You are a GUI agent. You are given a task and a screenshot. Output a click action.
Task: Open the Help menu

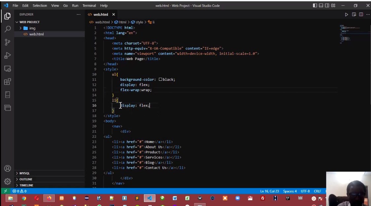click(x=104, y=5)
